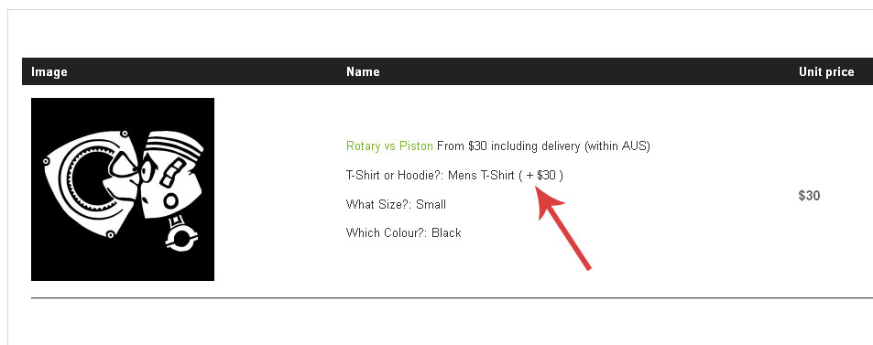The image size is (873, 345).
Task: Click the 'From $30 including delivery' text
Action: coord(508,146)
